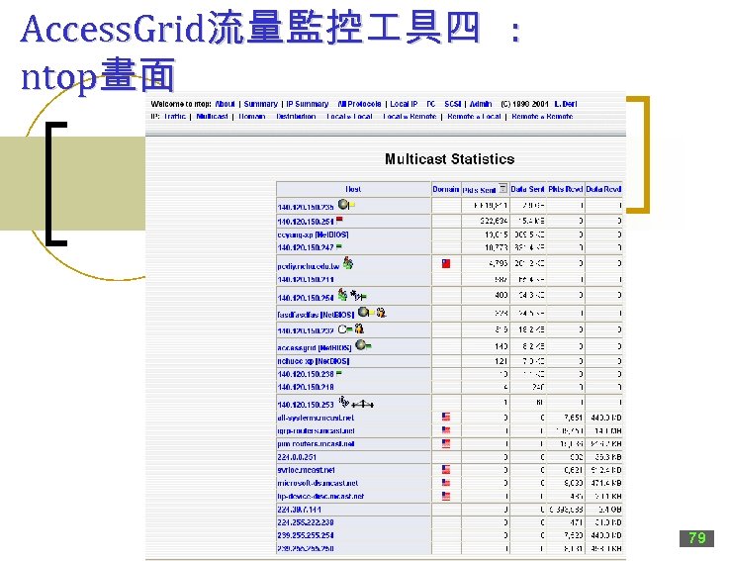The image size is (729, 561).
Task: Open the Remote » Remote submenu link
Action: [542, 117]
